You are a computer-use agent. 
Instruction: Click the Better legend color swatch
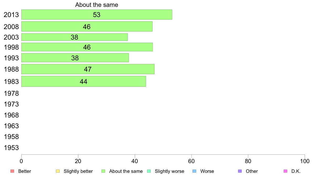(12, 171)
